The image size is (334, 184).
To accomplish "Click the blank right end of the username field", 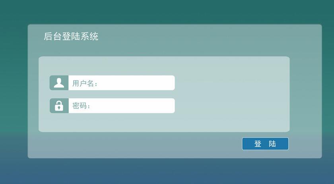I will click(165, 83).
